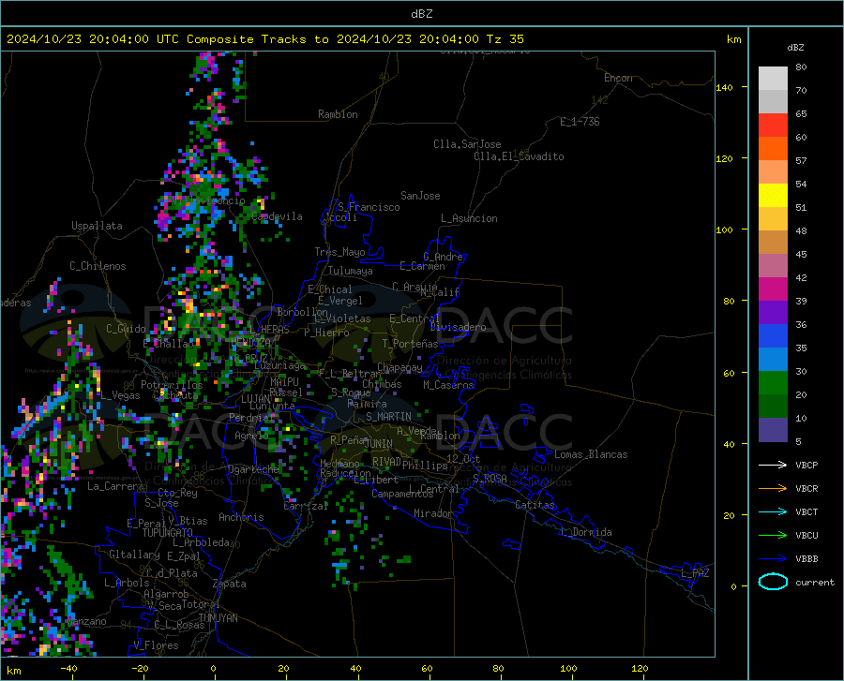Click the 'JUNIN' label on the map
This screenshot has height=681, width=844.
pyautogui.click(x=378, y=444)
